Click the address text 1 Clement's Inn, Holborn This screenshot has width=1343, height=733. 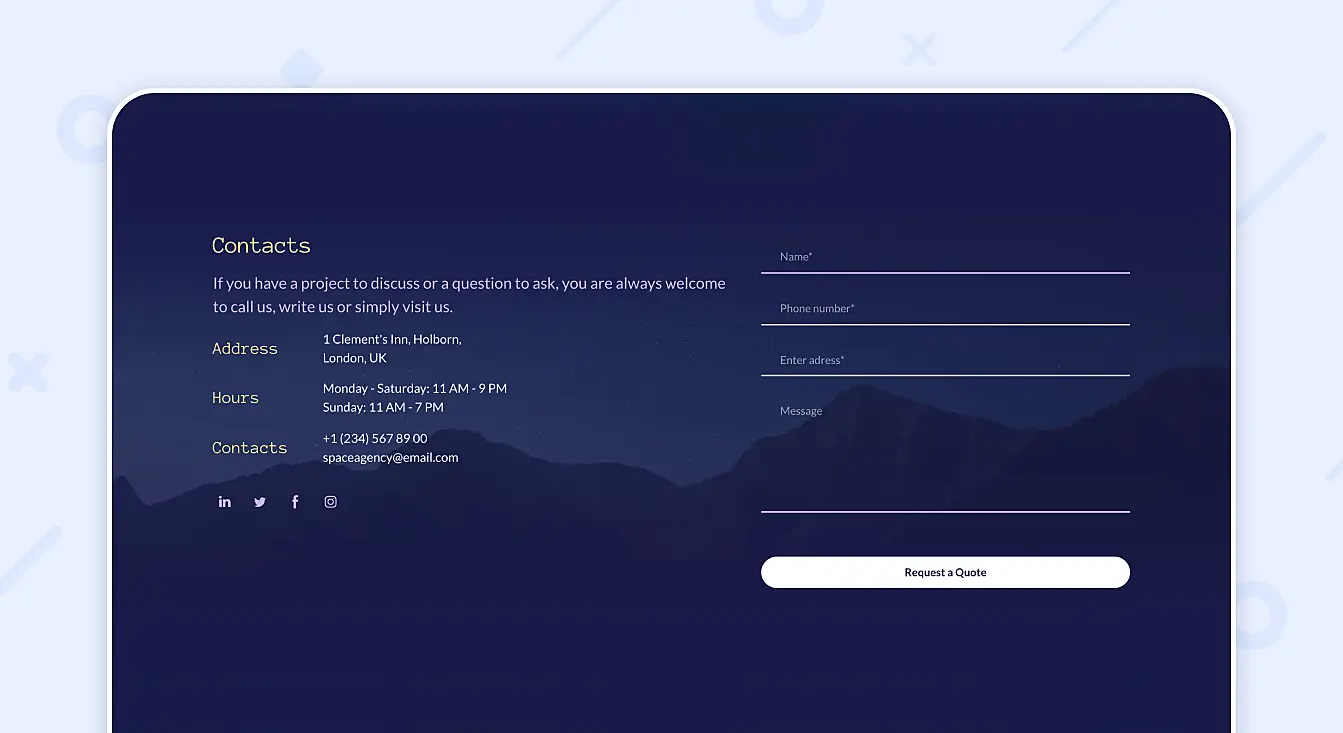391,339
